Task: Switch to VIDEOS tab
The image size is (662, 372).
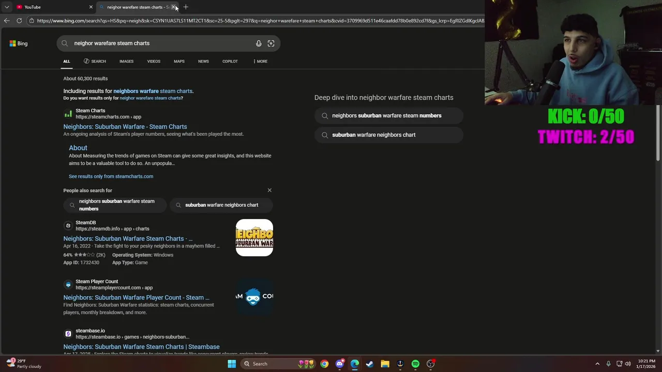Action: coord(154,61)
